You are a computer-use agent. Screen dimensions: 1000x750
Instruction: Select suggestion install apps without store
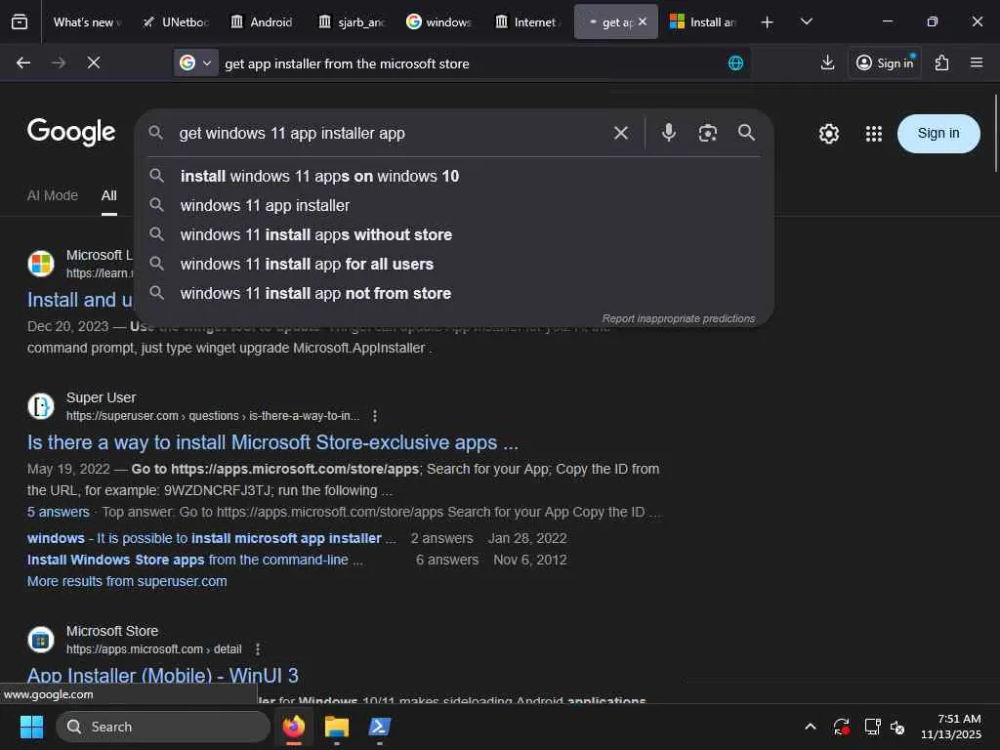tap(453, 234)
